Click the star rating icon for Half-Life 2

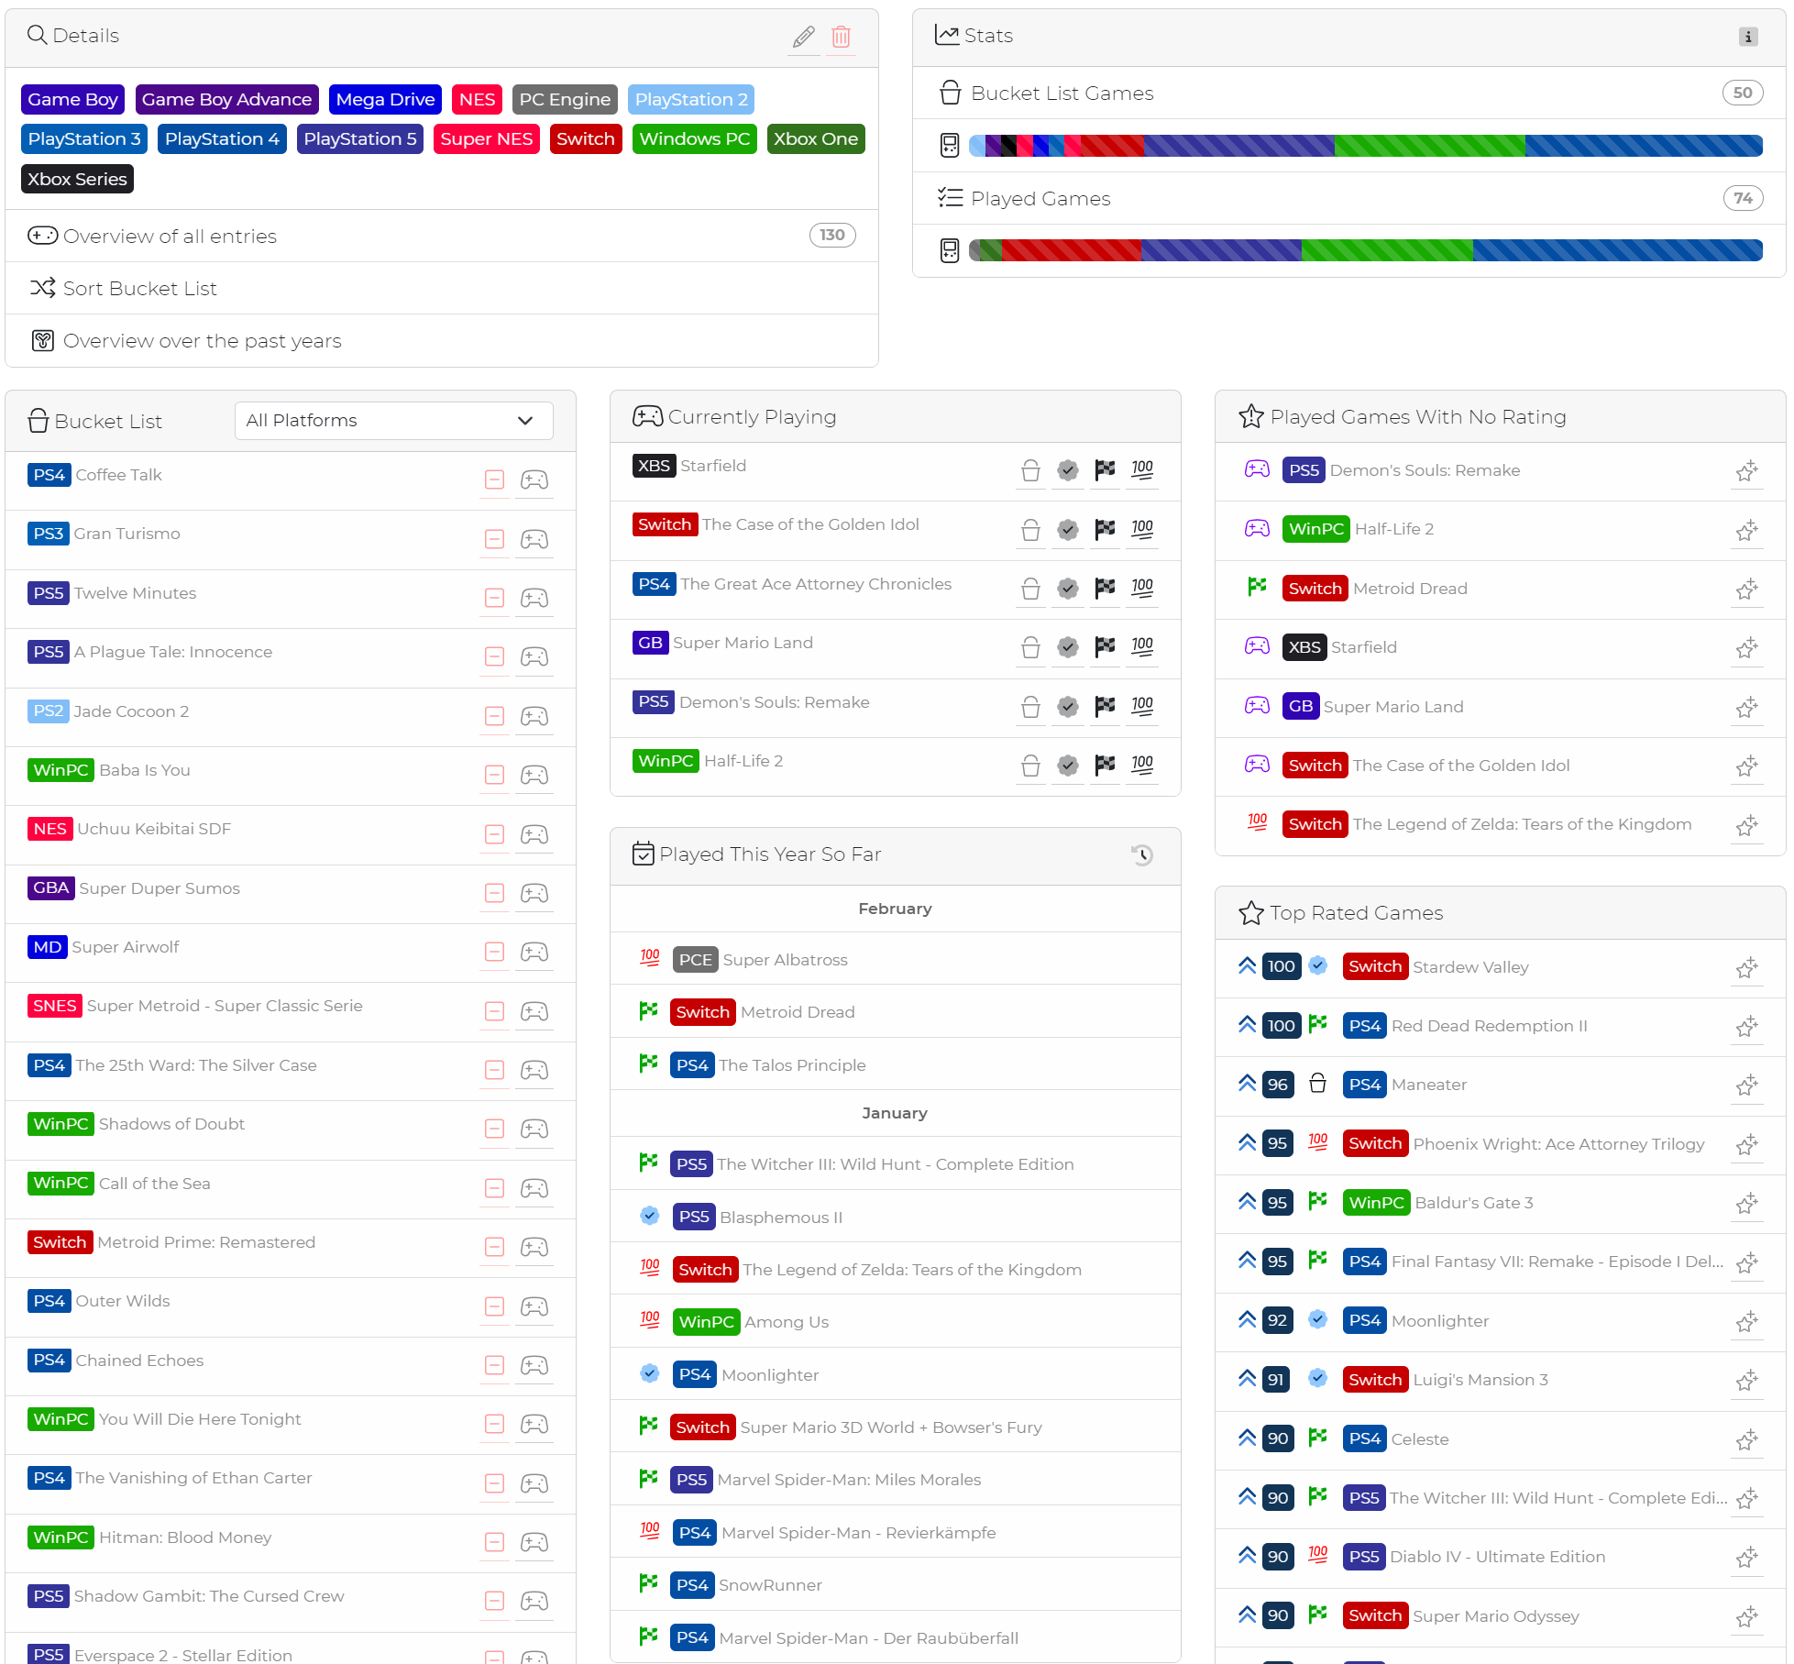pos(1746,530)
